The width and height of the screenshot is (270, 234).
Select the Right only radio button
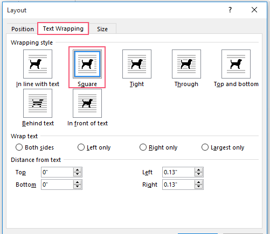143,147
